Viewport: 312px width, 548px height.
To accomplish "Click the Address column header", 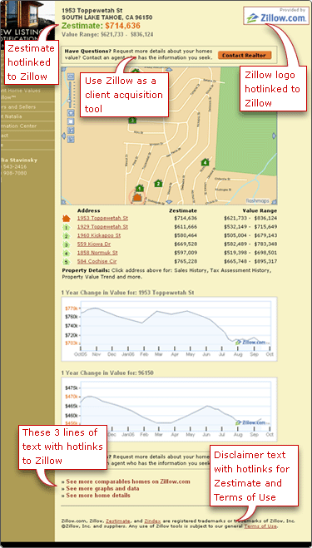I will (88, 210).
